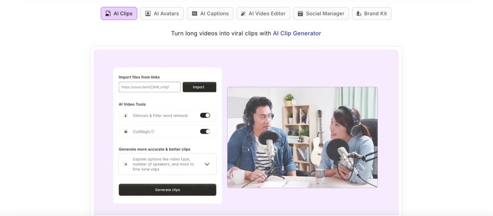Click the "Import files from links" label

tap(139, 77)
